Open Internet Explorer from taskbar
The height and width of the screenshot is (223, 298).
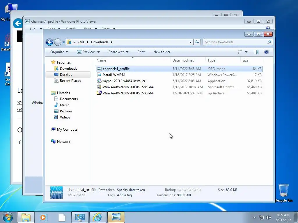[x=97, y=217]
